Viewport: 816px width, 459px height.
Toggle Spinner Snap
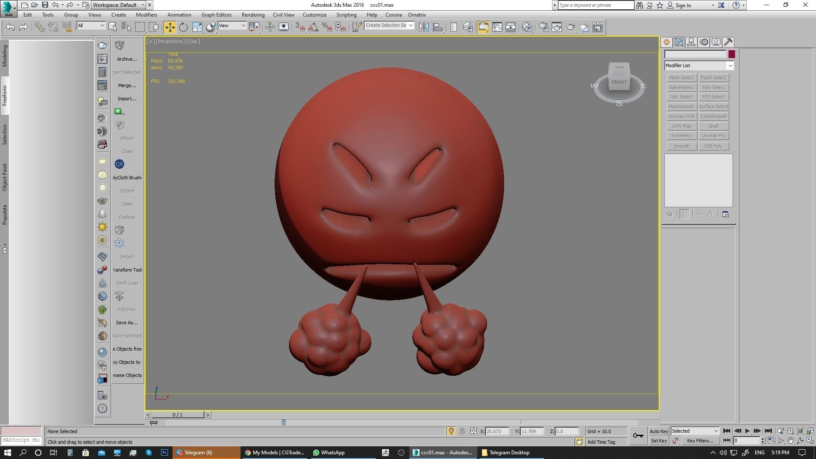point(340,27)
